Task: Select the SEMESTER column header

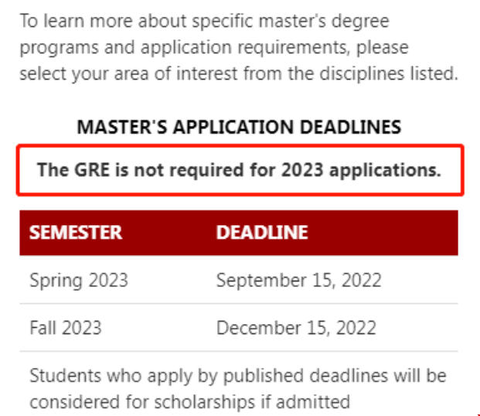Action: pyautogui.click(x=76, y=233)
